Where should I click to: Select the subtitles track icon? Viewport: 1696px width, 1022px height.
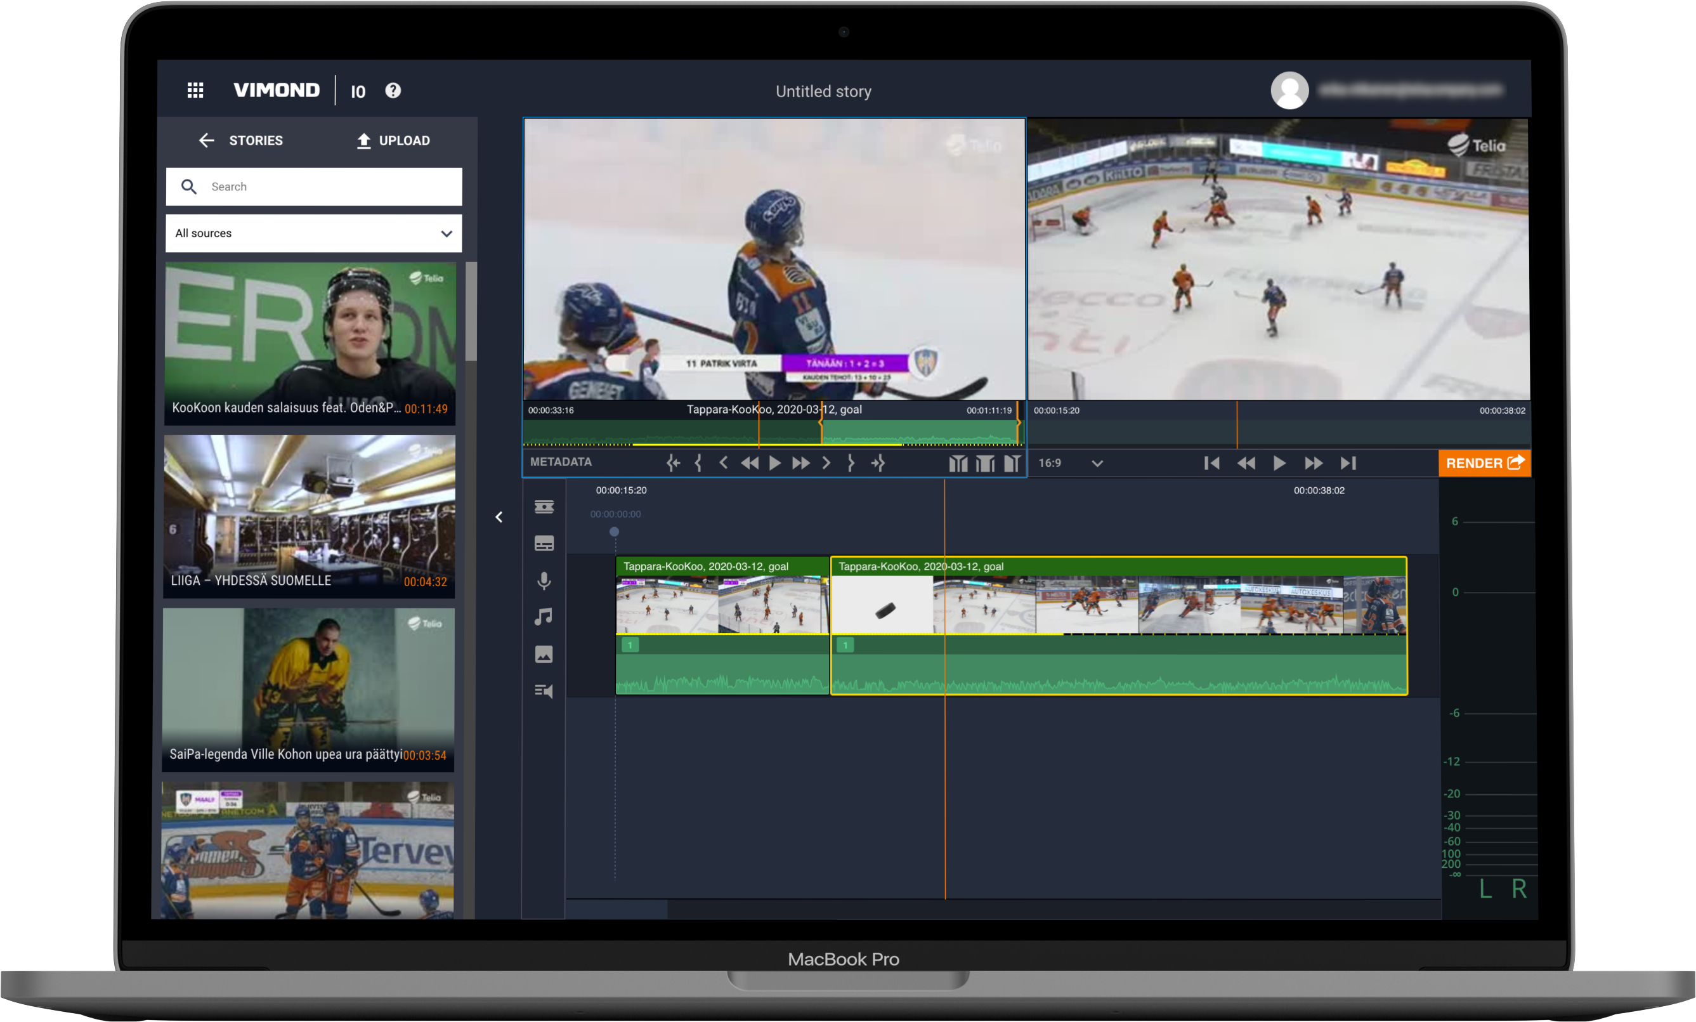pyautogui.click(x=544, y=544)
